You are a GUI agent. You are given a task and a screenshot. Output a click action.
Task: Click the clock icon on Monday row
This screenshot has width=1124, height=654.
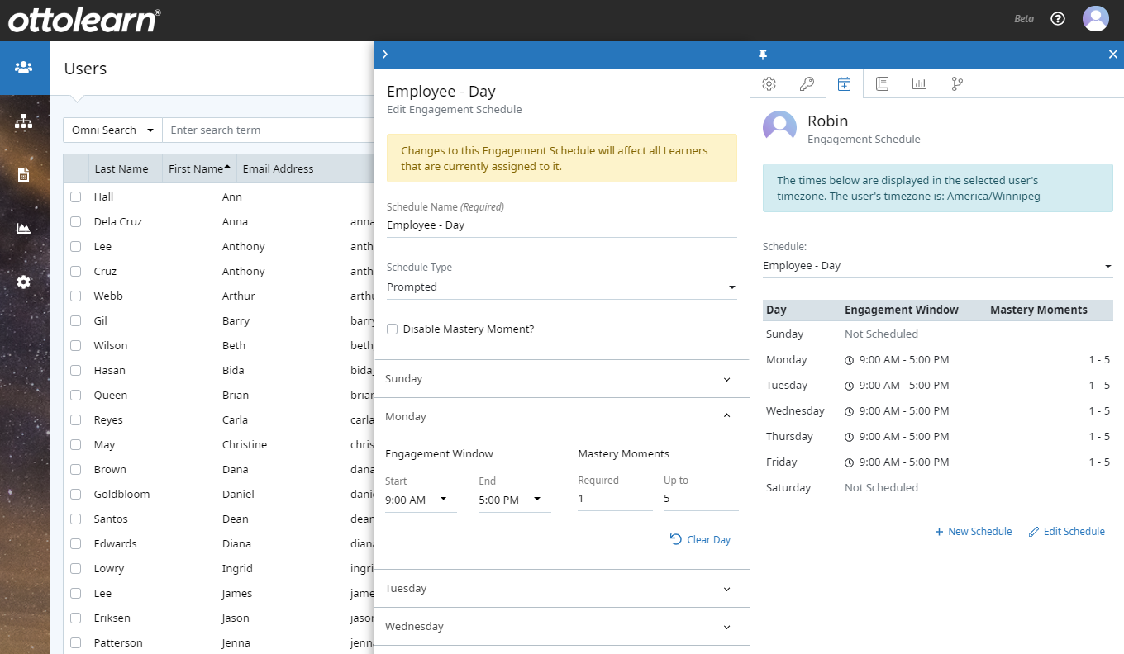[849, 360]
